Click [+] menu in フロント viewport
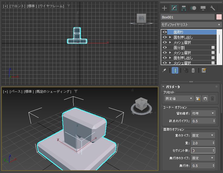This screenshot has width=223, height=173. (x=5, y=6)
